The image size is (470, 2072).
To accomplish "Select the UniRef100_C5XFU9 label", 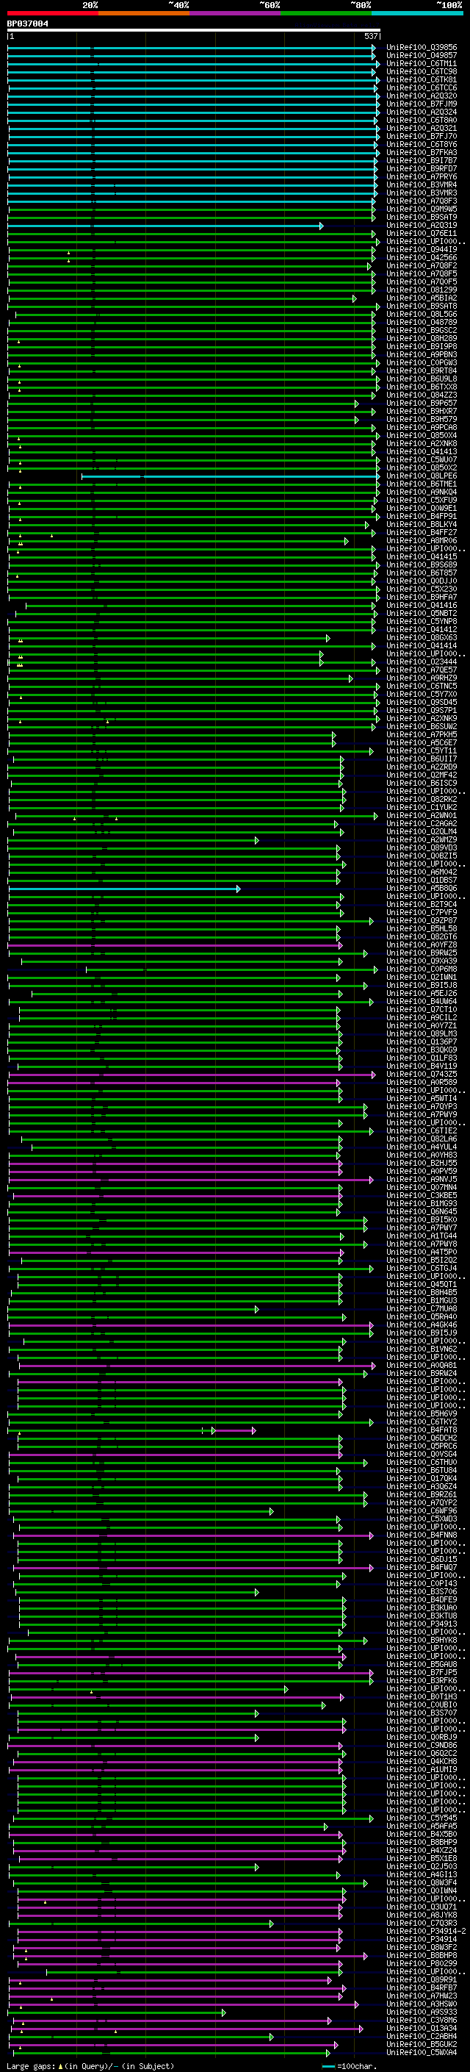I will point(421,500).
